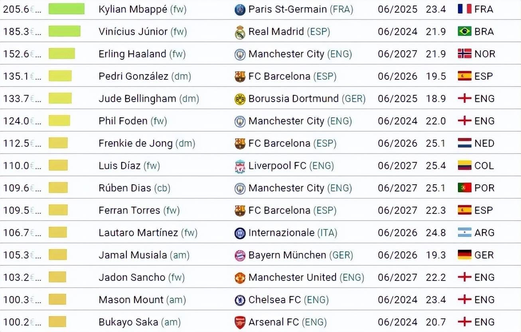The width and height of the screenshot is (521, 332).
Task: Open FC Barcelona link in Pedri's row
Action: (x=279, y=76)
